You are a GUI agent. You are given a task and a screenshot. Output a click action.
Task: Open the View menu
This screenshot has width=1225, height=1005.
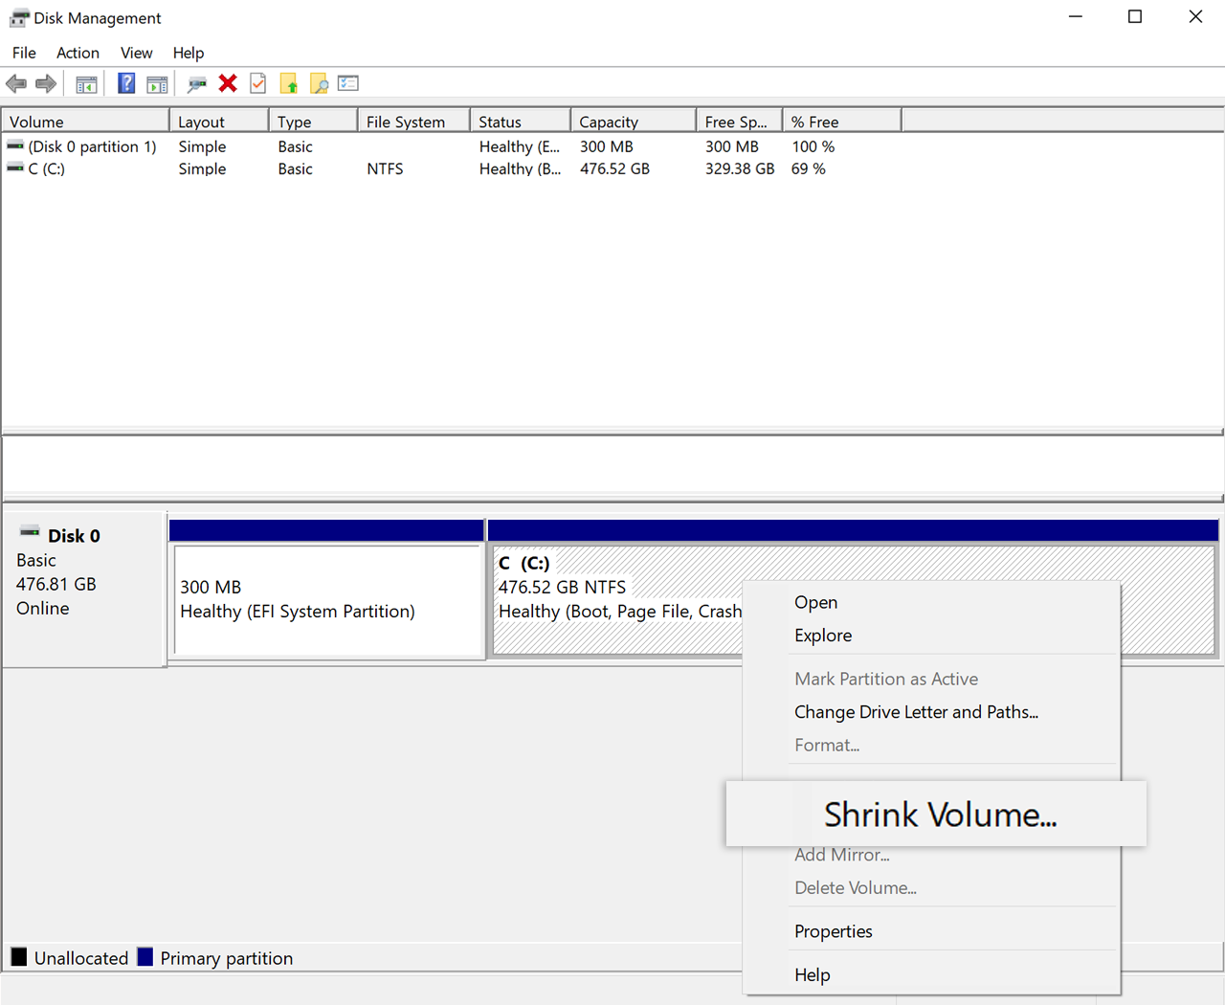136,53
